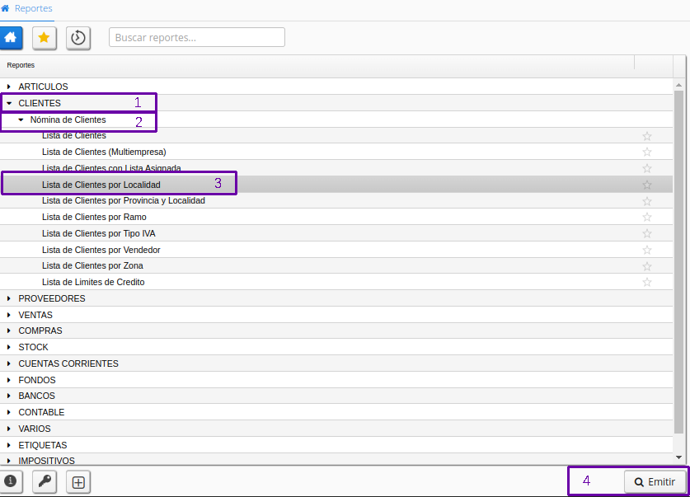Expand the VENTAS category arrow
The image size is (690, 497).
[x=9, y=315]
